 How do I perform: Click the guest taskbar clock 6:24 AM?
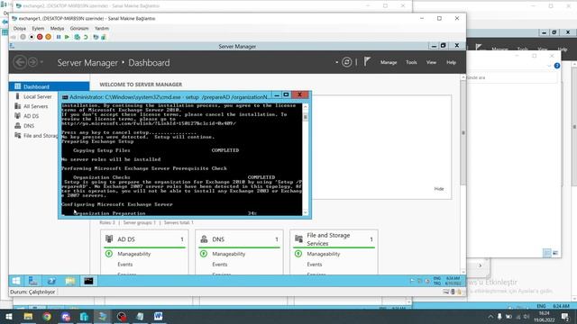(x=453, y=281)
